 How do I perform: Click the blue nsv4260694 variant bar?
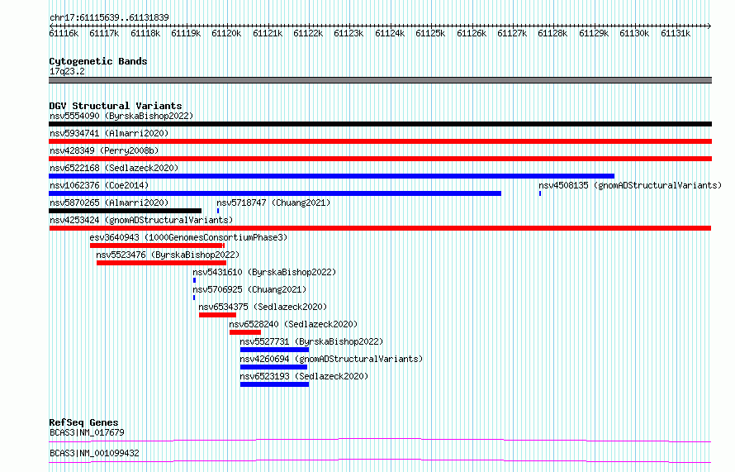(x=273, y=367)
